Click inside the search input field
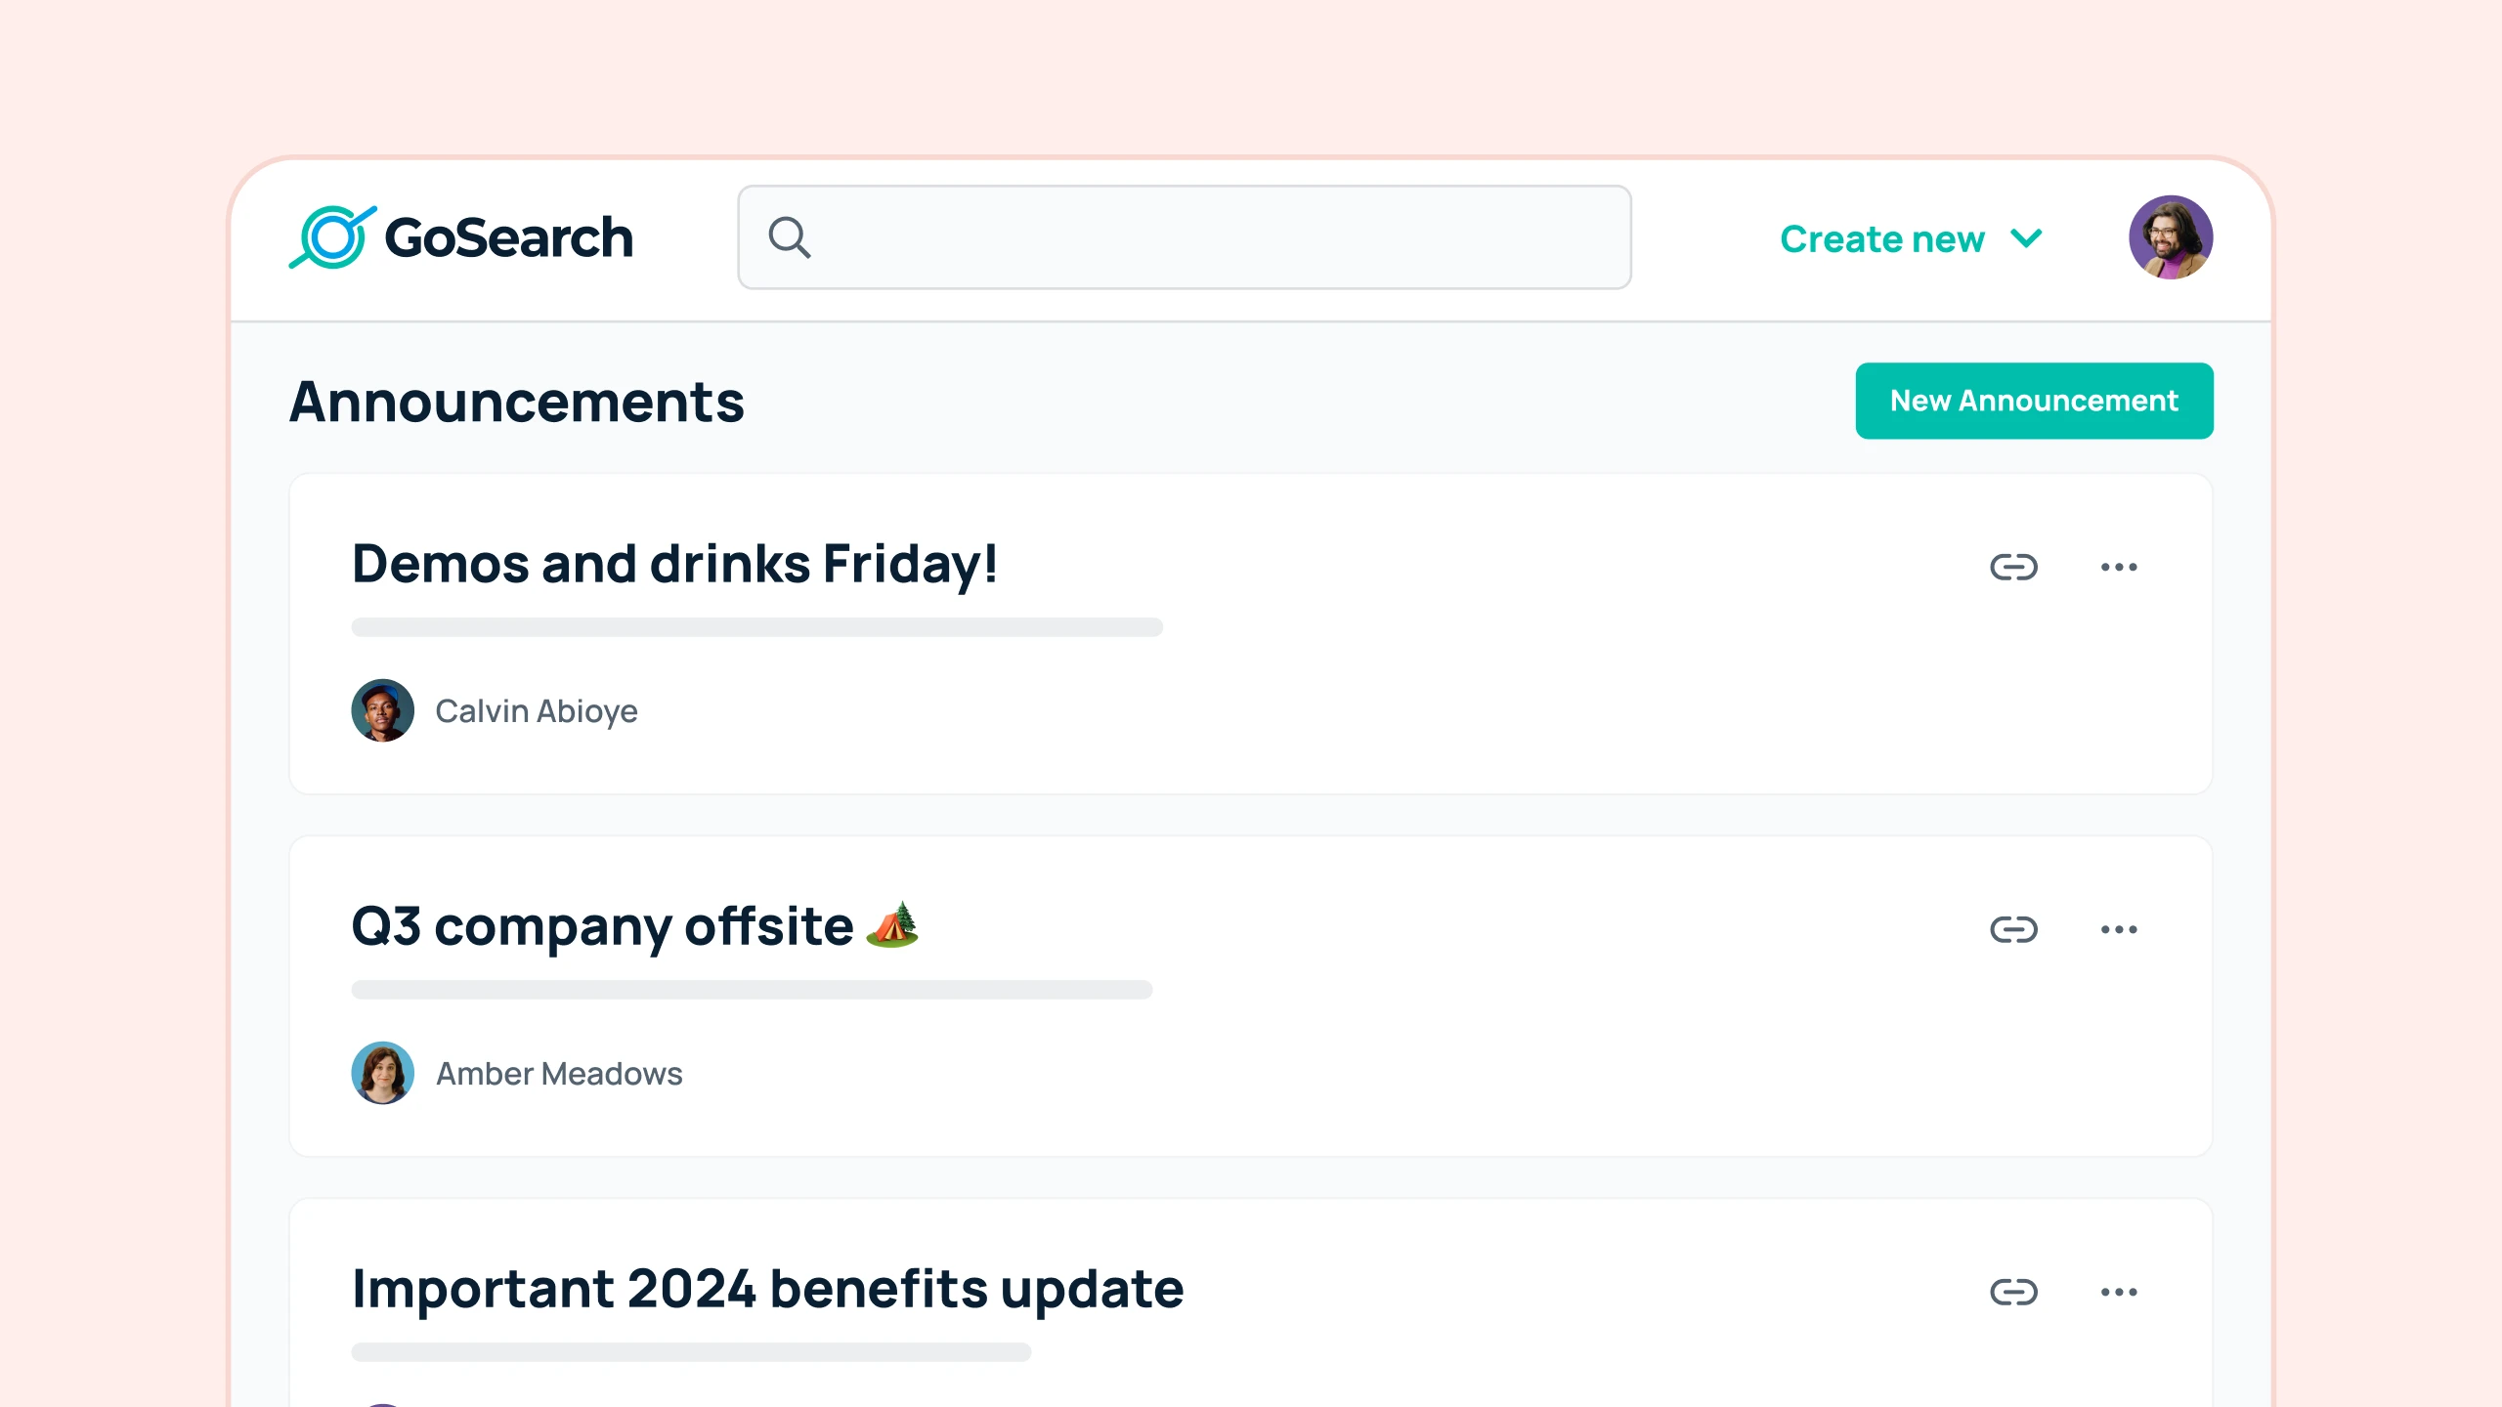The image size is (2502, 1407). (x=1173, y=236)
